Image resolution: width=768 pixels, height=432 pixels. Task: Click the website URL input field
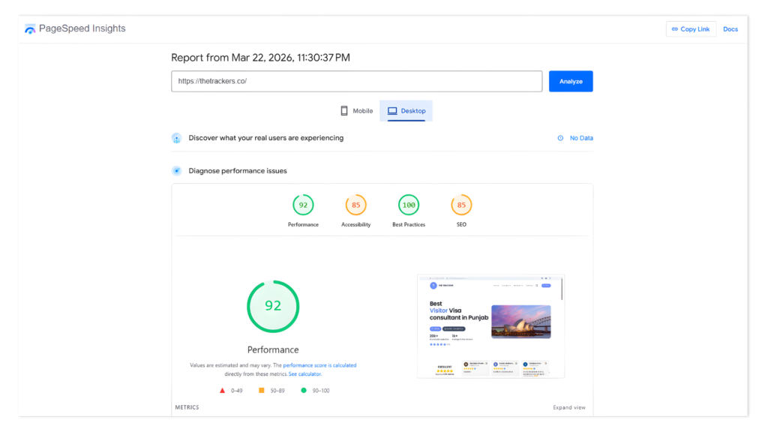click(356, 81)
